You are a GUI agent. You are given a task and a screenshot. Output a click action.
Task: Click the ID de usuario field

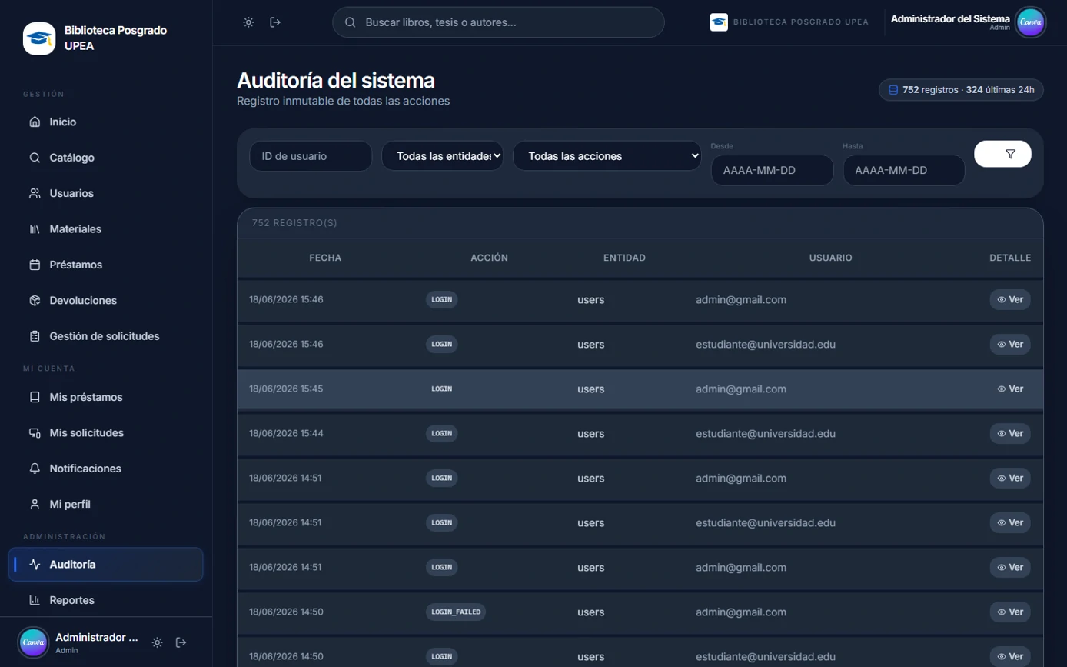311,156
